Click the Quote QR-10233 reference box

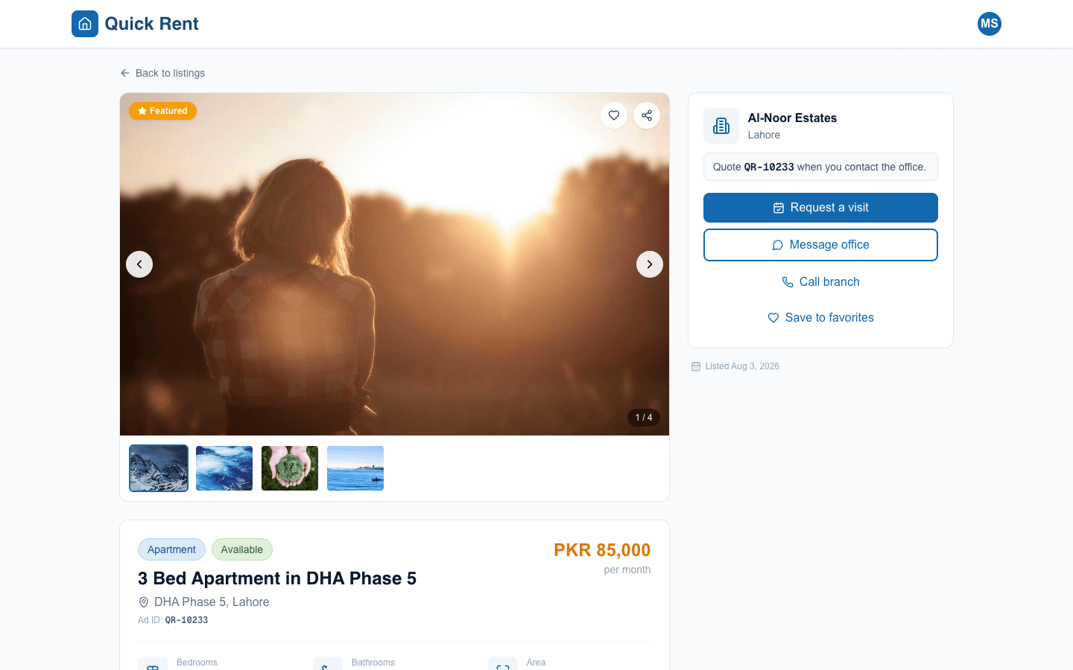coord(820,167)
